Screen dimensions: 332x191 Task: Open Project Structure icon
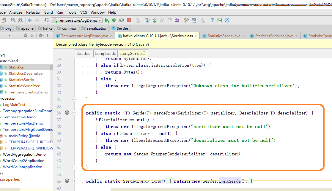click(x=194, y=20)
